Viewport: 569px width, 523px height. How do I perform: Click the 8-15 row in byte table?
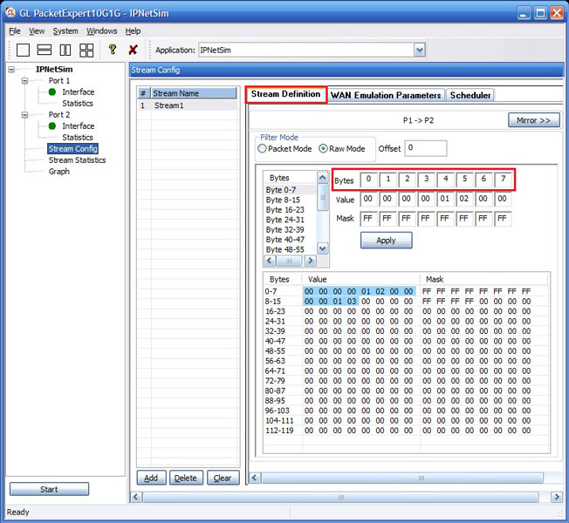pos(406,302)
